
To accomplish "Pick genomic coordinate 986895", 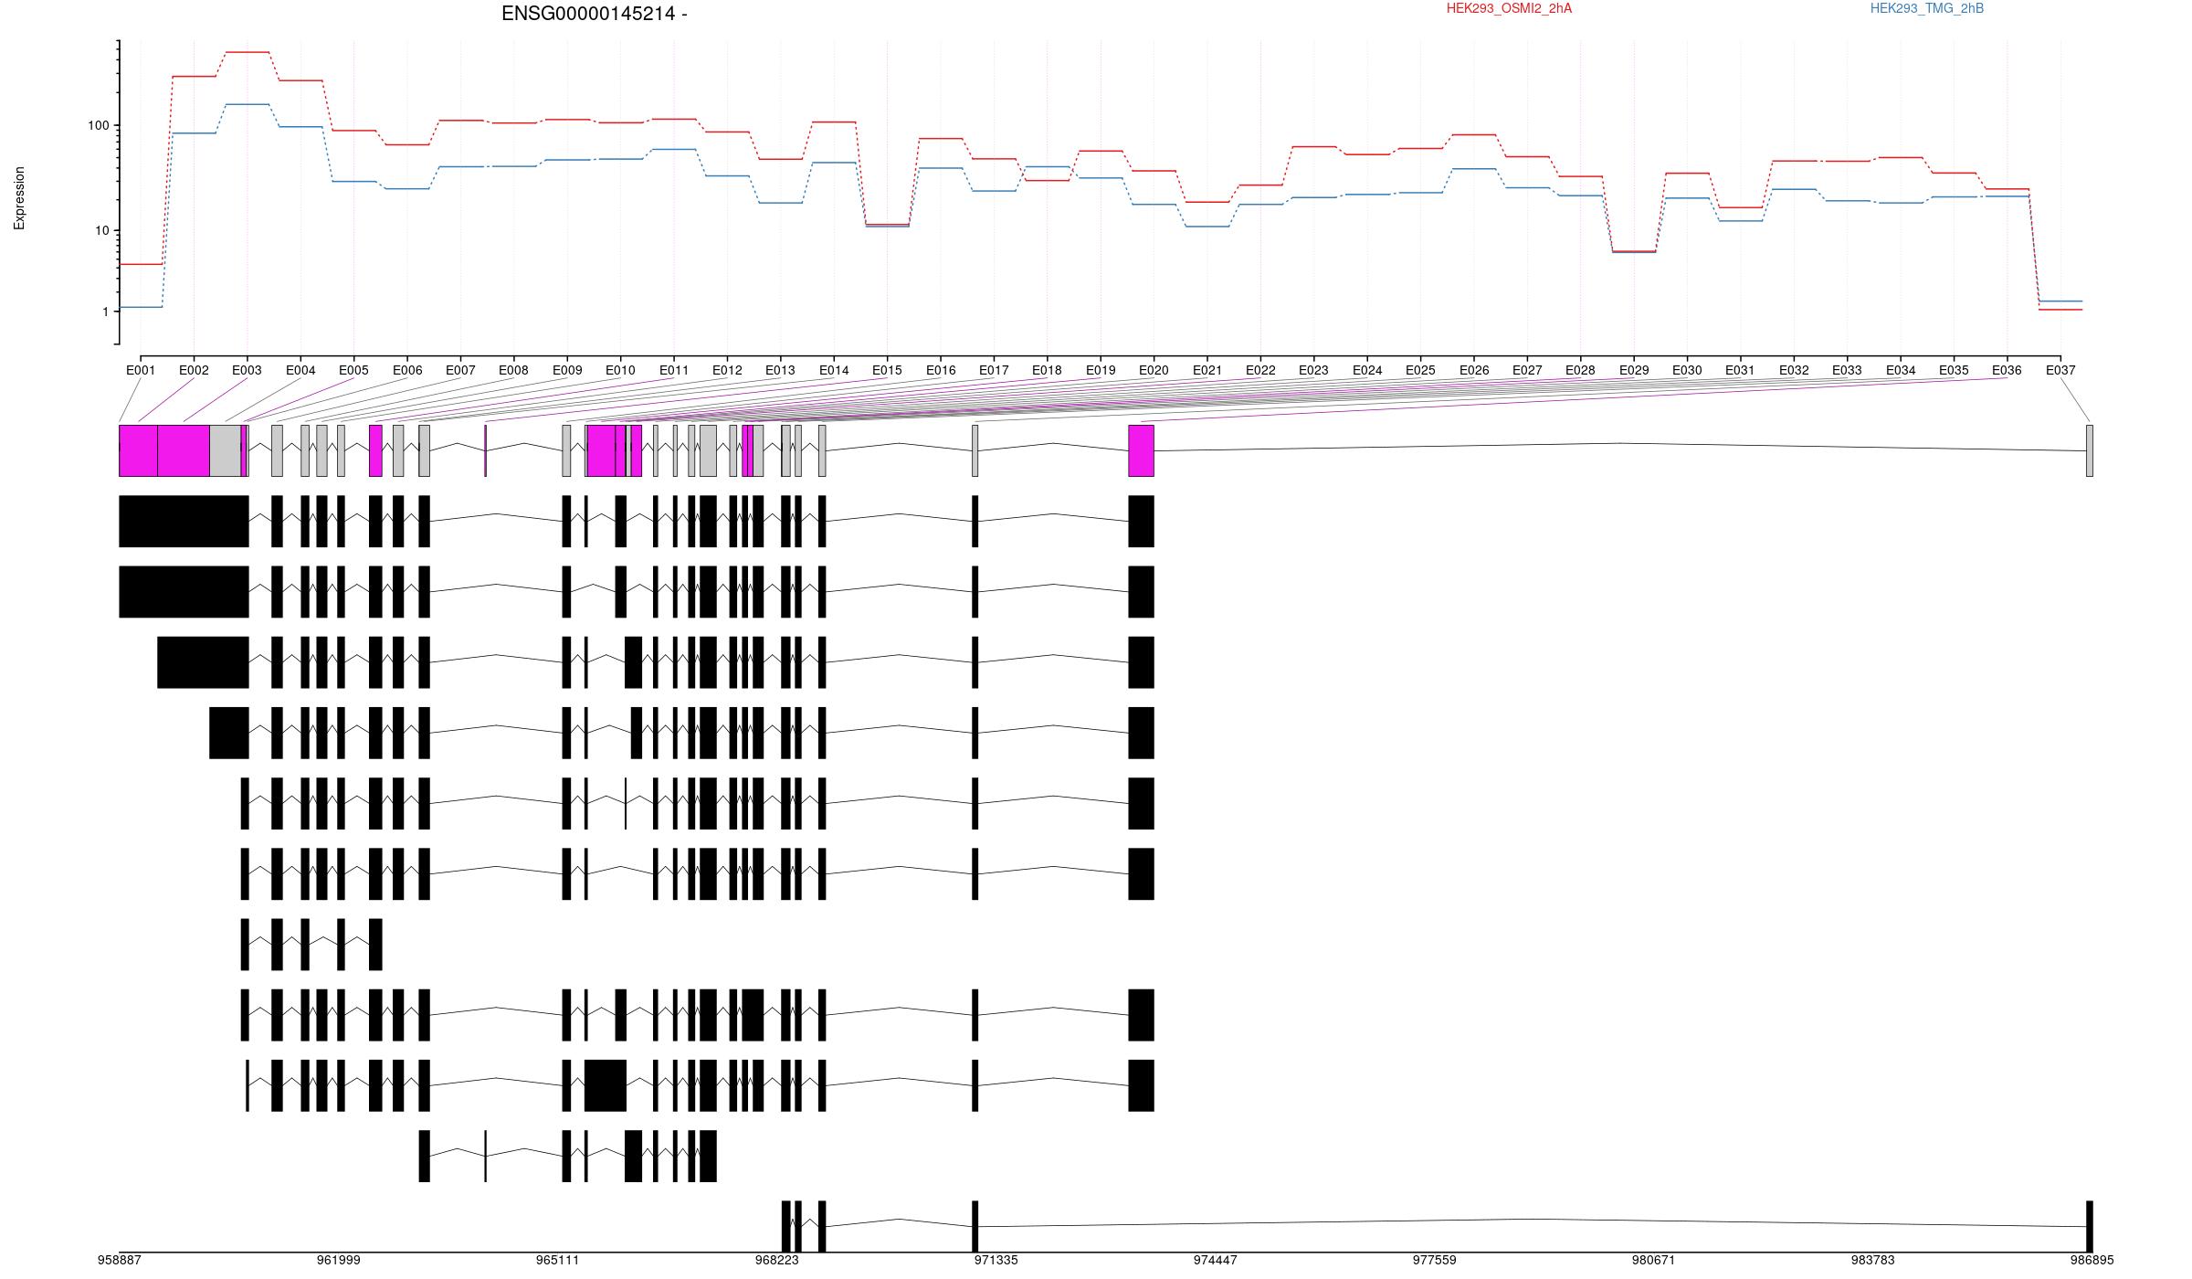I will pyautogui.click(x=2092, y=1261).
